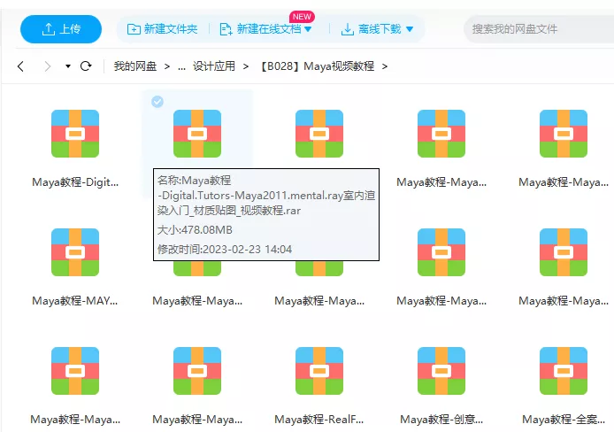The image size is (614, 432).
Task: Refresh the file list with the reload icon
Action: click(86, 66)
